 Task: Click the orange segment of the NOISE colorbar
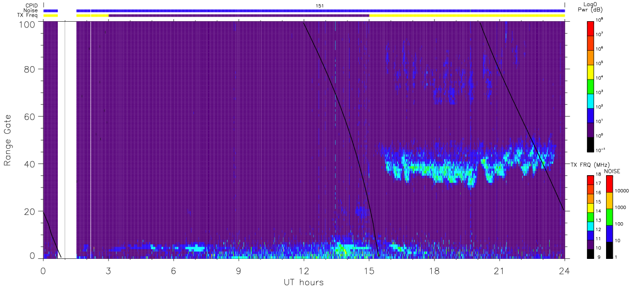[x=609, y=201]
